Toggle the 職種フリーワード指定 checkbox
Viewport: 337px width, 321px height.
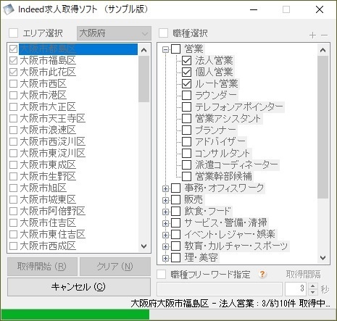point(161,274)
